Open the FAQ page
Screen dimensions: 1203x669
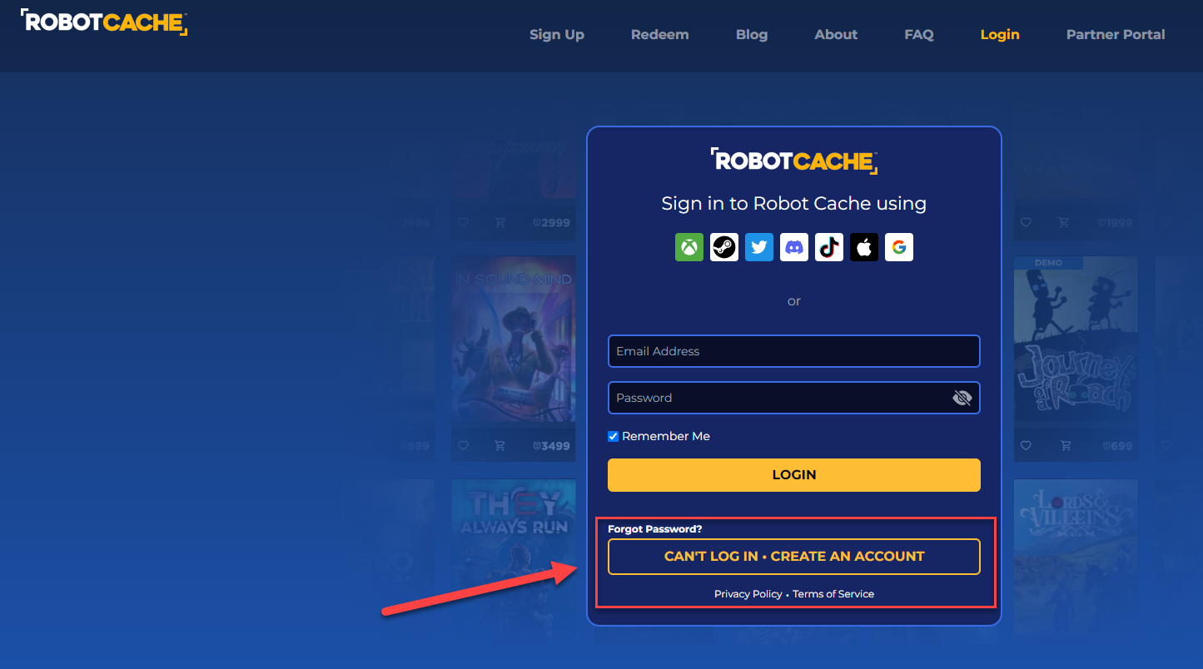pos(919,34)
